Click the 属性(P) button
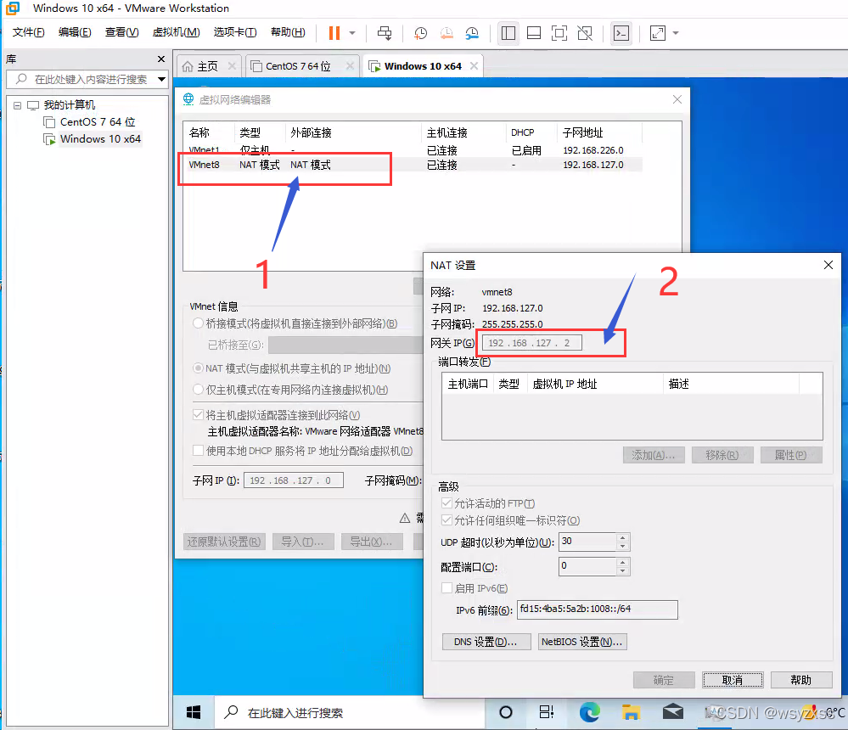The height and width of the screenshot is (730, 848). click(791, 455)
